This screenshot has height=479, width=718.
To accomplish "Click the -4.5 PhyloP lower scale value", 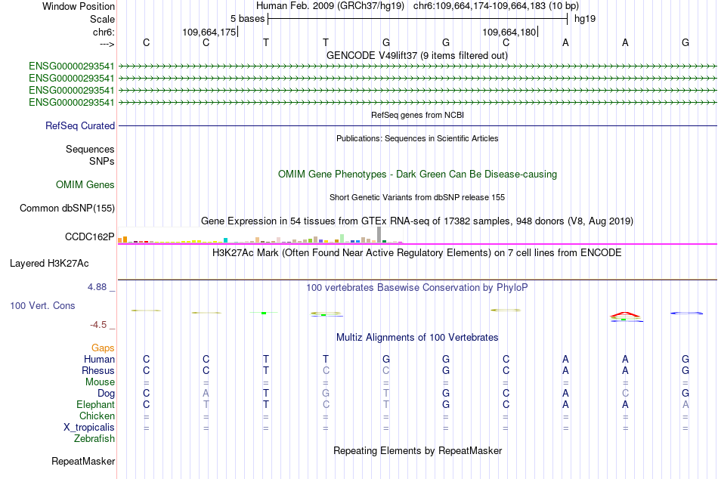I will tap(98, 325).
